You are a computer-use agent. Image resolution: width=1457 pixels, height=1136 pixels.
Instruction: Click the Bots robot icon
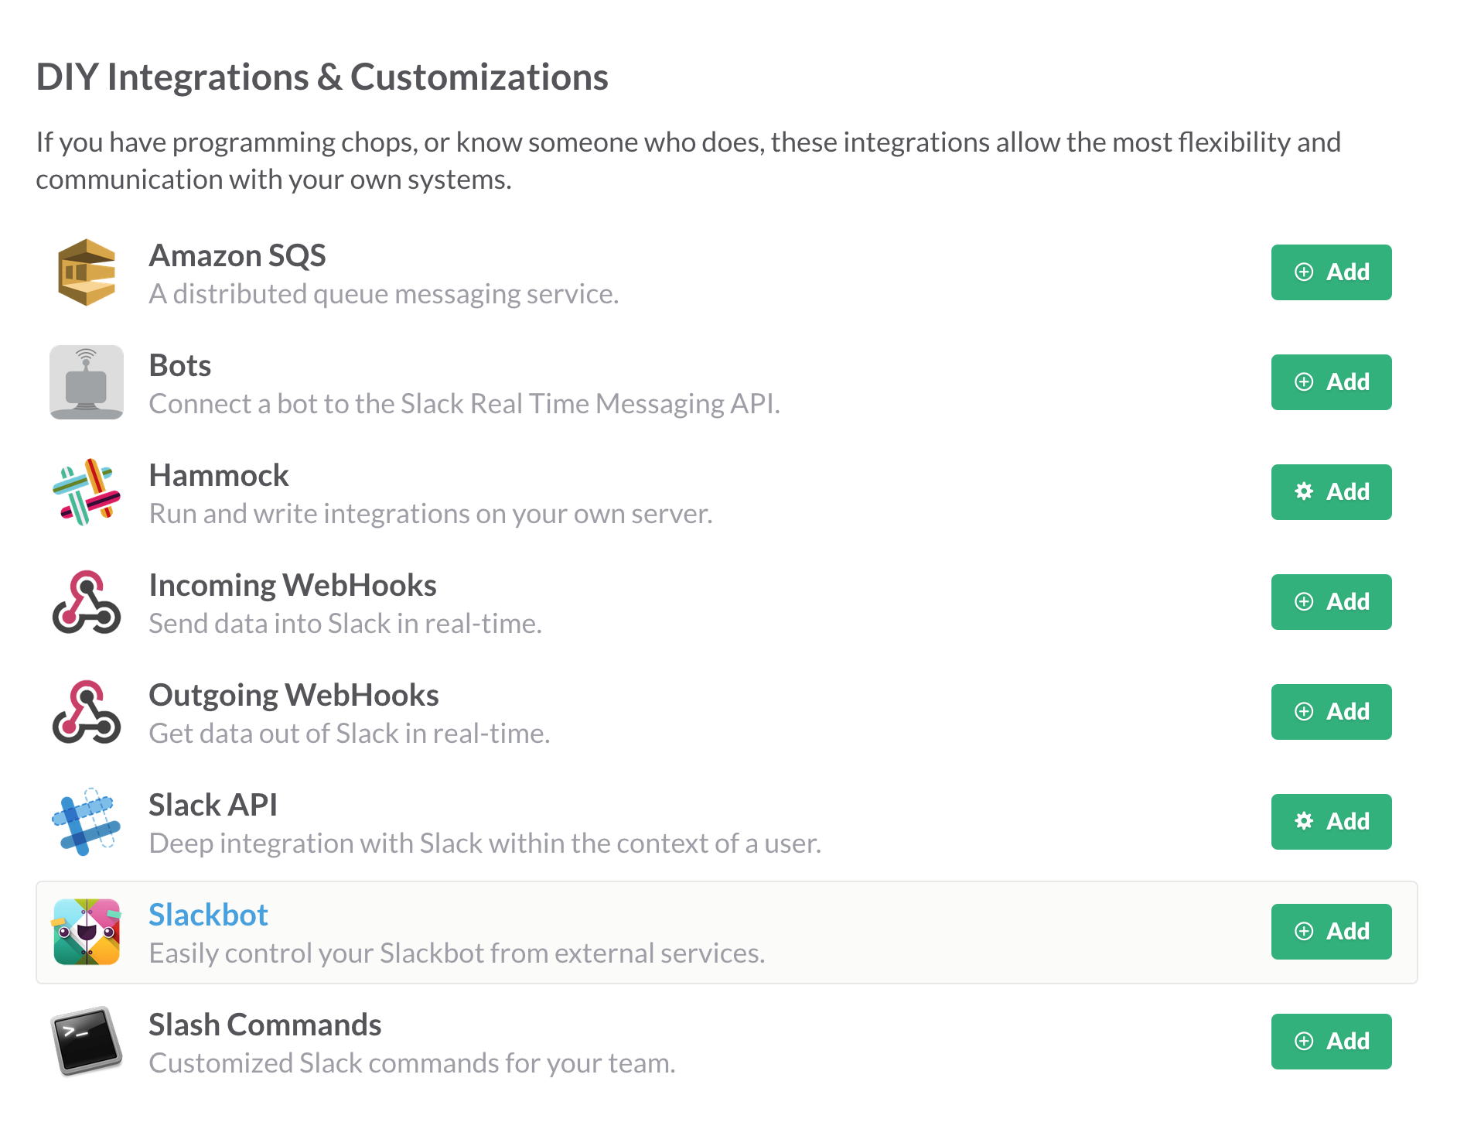87,382
